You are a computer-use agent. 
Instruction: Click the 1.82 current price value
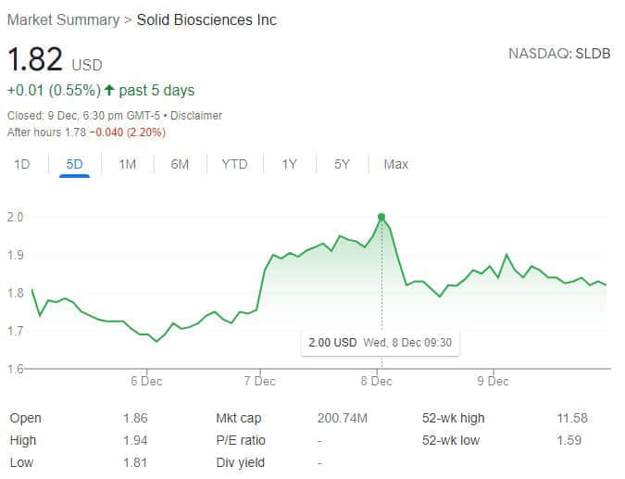(35, 59)
